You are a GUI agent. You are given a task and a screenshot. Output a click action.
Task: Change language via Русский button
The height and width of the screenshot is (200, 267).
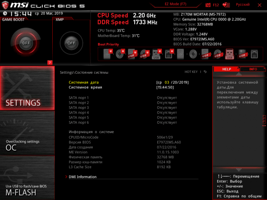243,4
